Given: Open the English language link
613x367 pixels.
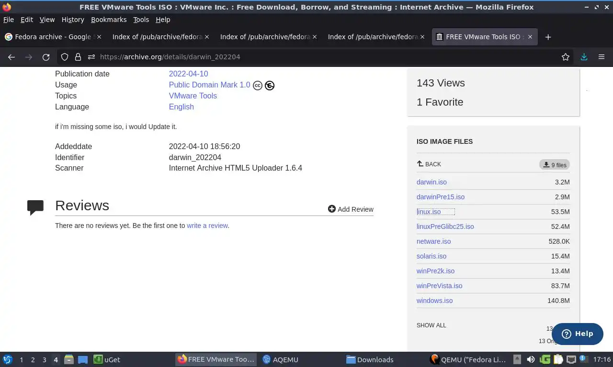Looking at the screenshot, I should tap(182, 107).
